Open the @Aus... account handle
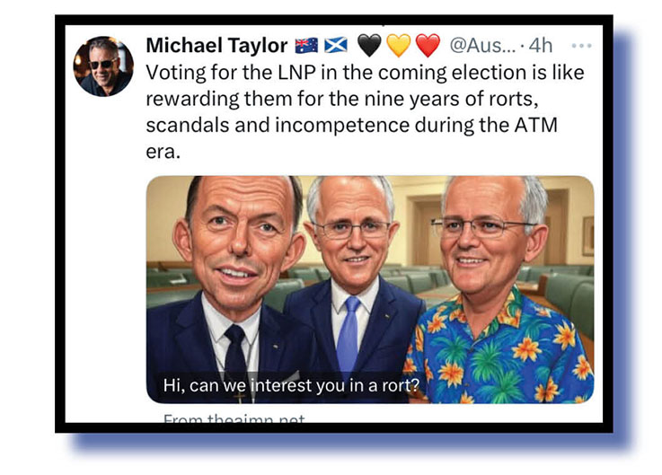 pyautogui.click(x=482, y=45)
